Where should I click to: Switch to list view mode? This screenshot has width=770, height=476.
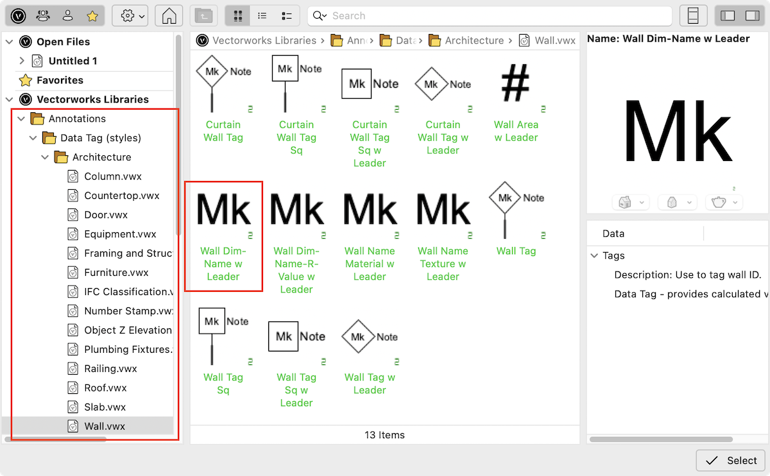coord(262,16)
